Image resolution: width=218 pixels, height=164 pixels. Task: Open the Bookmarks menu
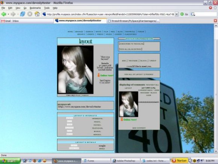[35, 8]
